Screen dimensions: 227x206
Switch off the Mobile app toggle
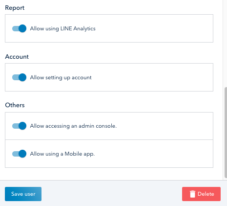pos(19,154)
